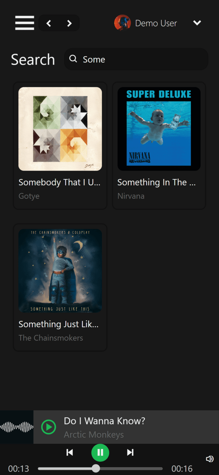The image size is (219, 475).
Task: Open the Nirvana Nevermind cover thumbnail
Action: click(159, 129)
